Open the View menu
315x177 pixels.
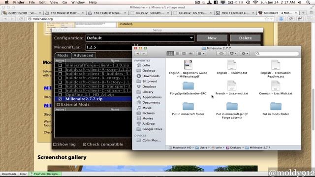(x=54, y=2)
